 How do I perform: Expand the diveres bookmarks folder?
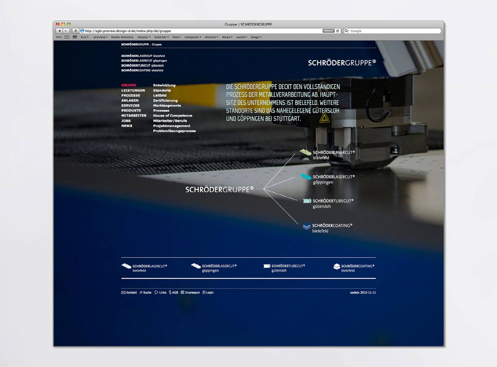(x=212, y=37)
